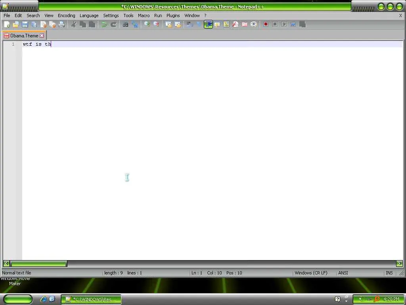The height and width of the screenshot is (305, 406).
Task: Open the View menu
Action: click(49, 15)
